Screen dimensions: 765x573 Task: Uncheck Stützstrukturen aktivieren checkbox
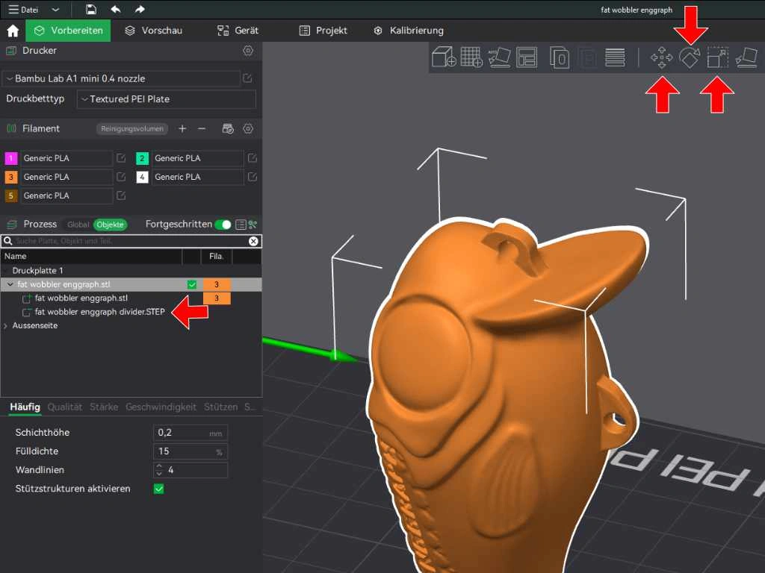(x=158, y=489)
